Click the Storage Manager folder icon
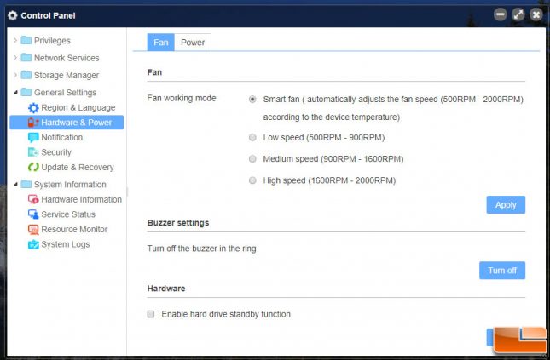Image resolution: width=550 pixels, height=360 pixels. (26, 75)
